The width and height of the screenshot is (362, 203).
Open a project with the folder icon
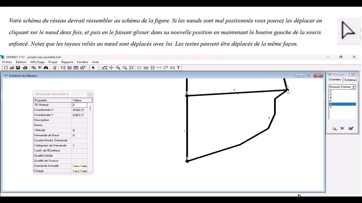[x=12, y=68]
